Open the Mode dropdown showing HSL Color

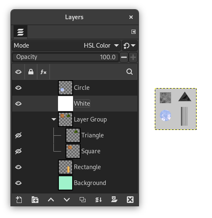pos(66,46)
